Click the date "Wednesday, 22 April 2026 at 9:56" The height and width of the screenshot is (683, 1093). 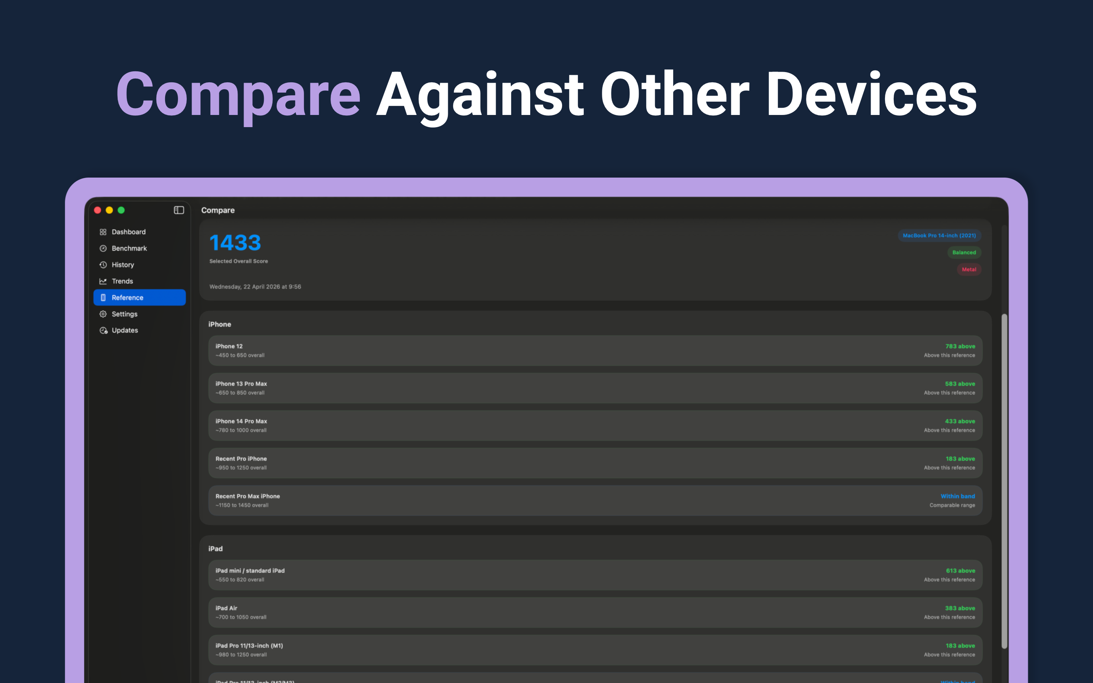tap(255, 287)
